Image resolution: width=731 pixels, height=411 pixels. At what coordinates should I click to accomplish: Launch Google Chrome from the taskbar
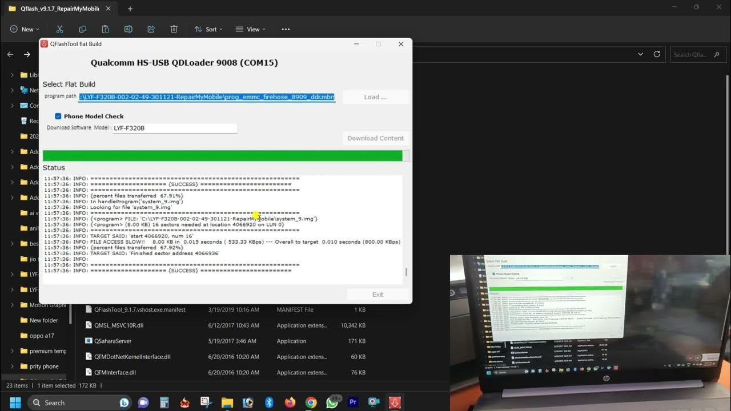click(311, 402)
